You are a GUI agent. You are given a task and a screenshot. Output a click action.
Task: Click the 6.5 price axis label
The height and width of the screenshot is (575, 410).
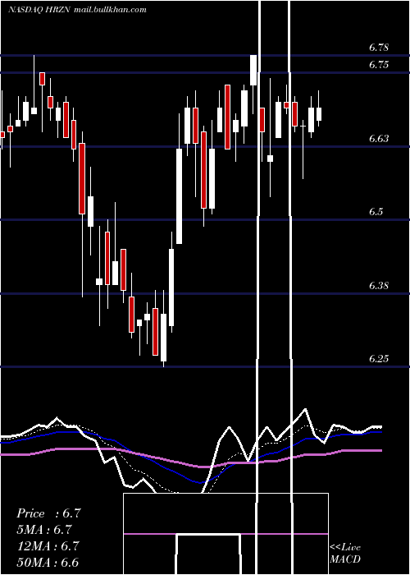pyautogui.click(x=376, y=212)
